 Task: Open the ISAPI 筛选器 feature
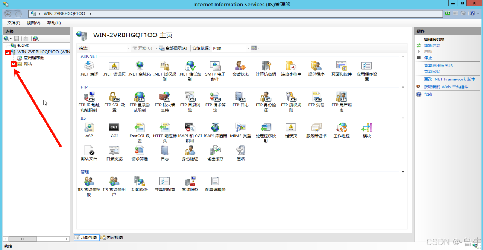point(215,130)
